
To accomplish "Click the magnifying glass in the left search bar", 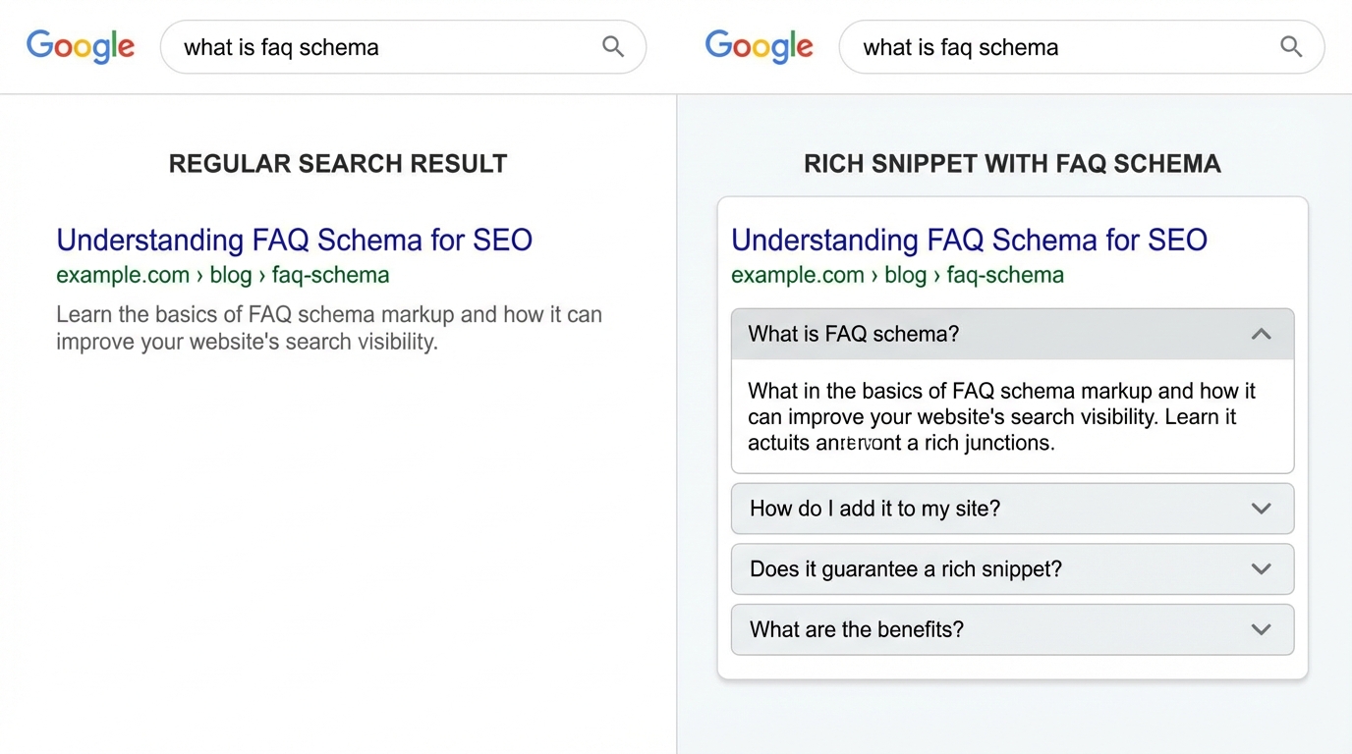I will tap(612, 46).
